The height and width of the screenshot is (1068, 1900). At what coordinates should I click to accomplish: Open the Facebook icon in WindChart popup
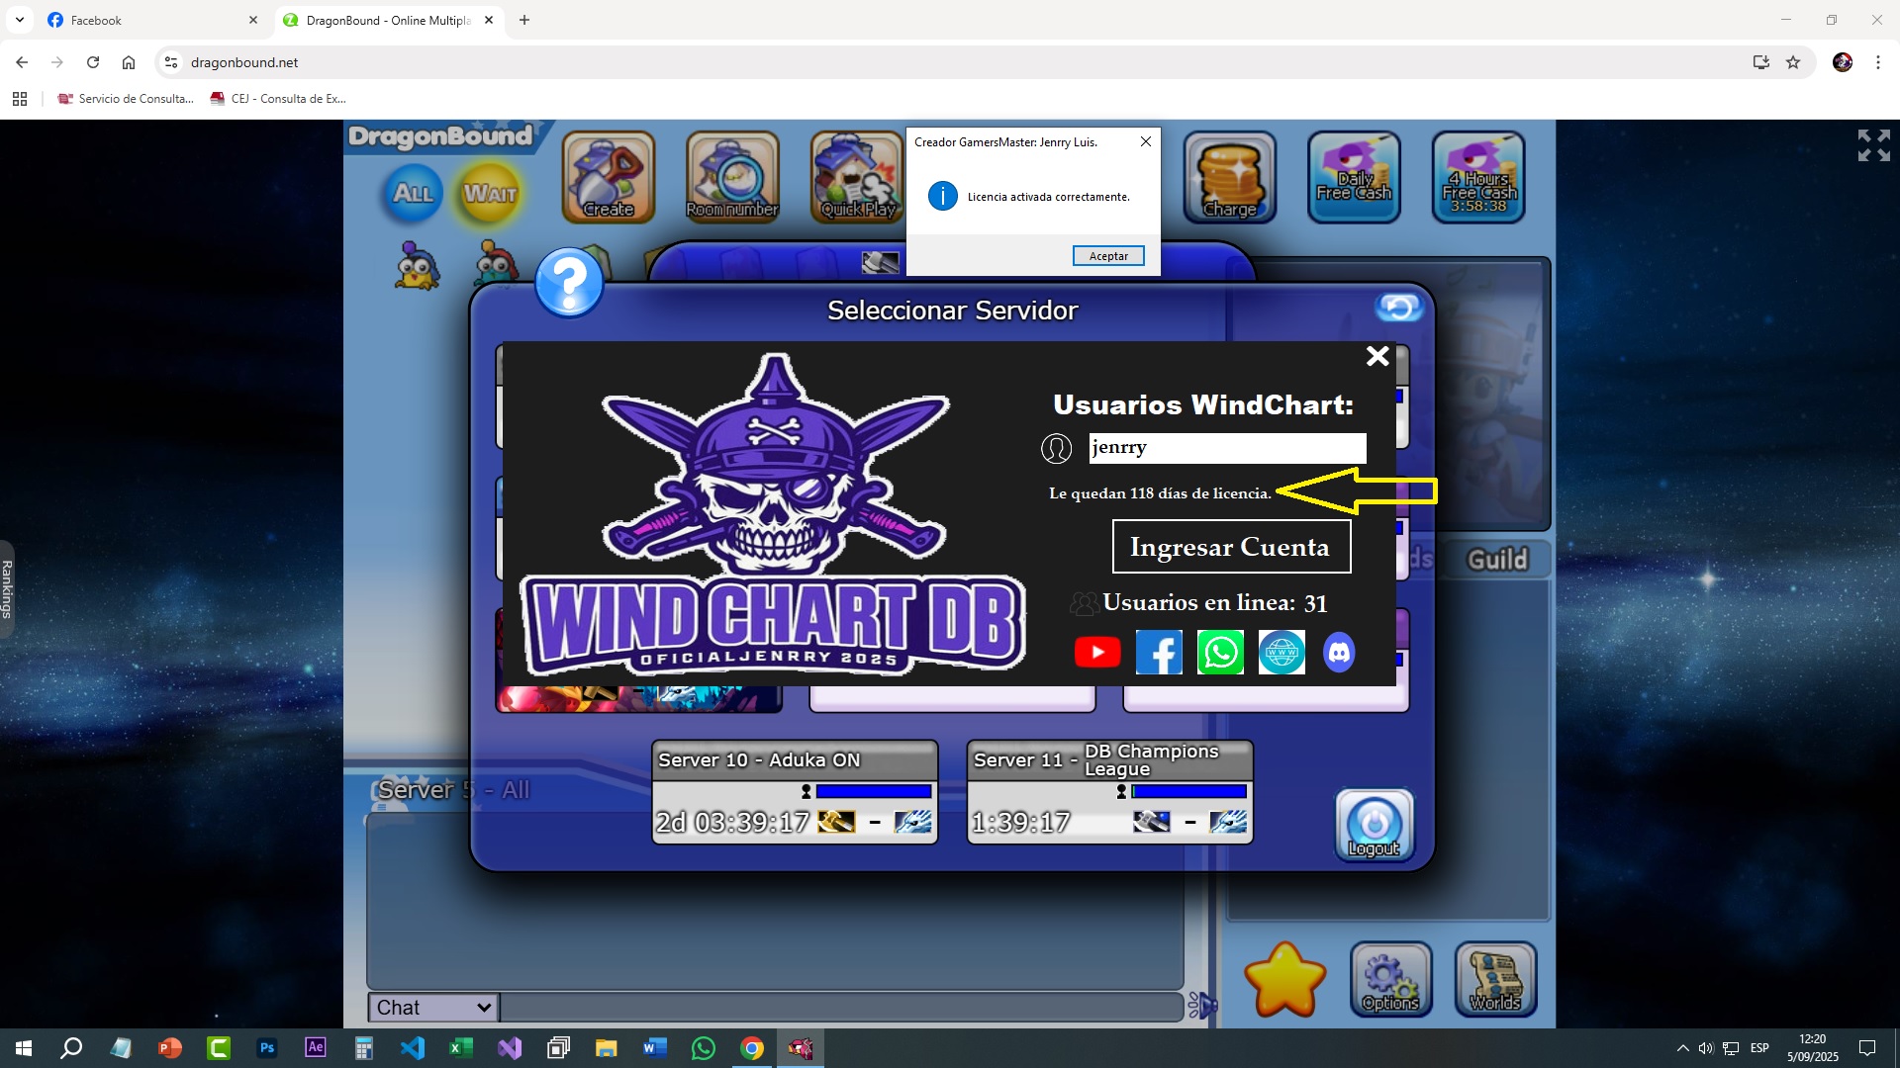1159,653
